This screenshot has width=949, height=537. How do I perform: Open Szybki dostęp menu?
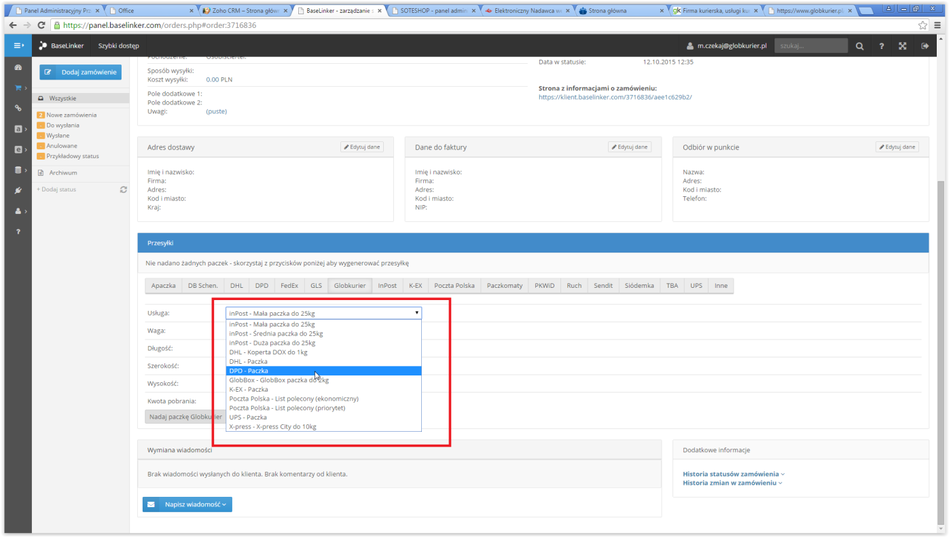(x=119, y=45)
